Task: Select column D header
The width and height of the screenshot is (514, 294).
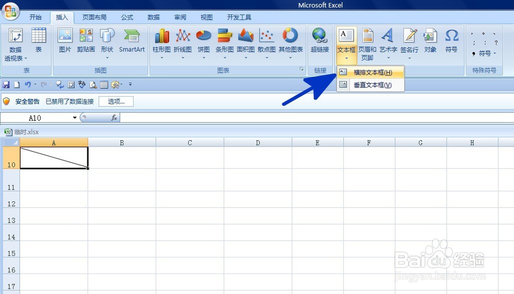Action: 258,142
